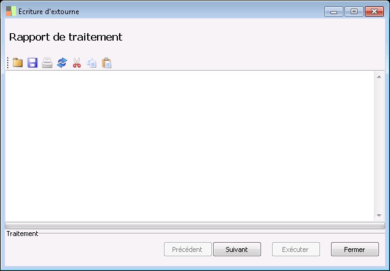Click inside the empty report text area

190,146
